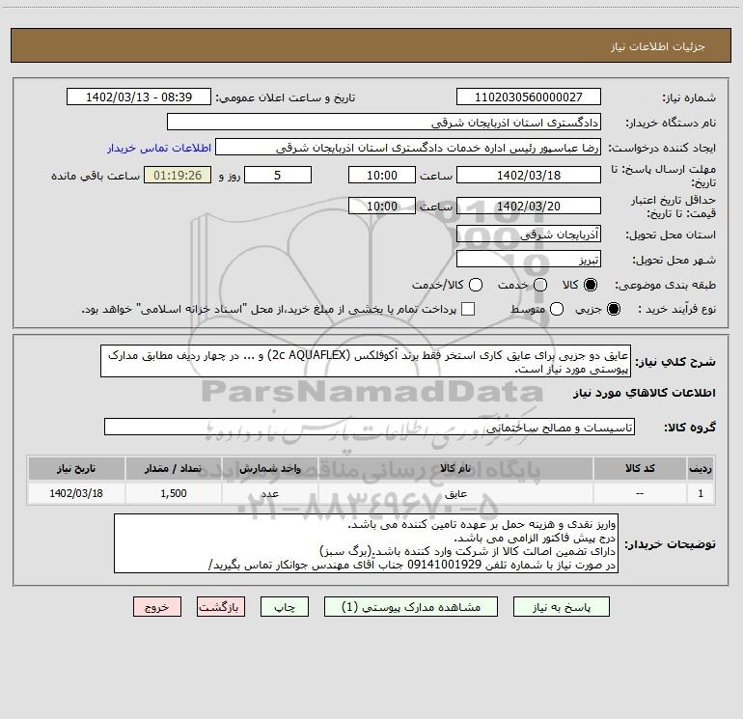743x719 pixels.
Task: Click تاریخ نیاز column header
Action: [x=76, y=468]
